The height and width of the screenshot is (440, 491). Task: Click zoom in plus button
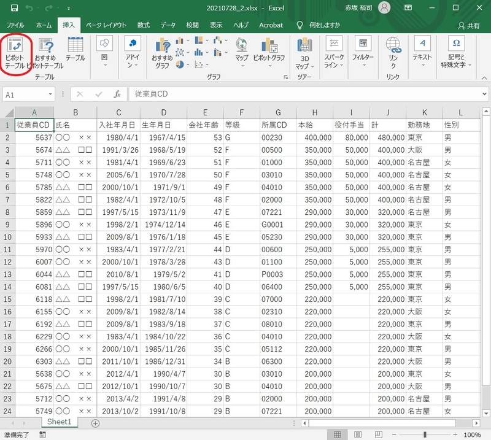pos(455,434)
